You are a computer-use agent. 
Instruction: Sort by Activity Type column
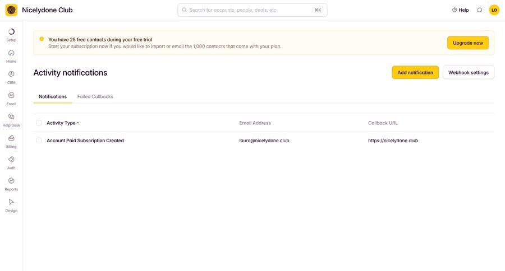(x=63, y=123)
